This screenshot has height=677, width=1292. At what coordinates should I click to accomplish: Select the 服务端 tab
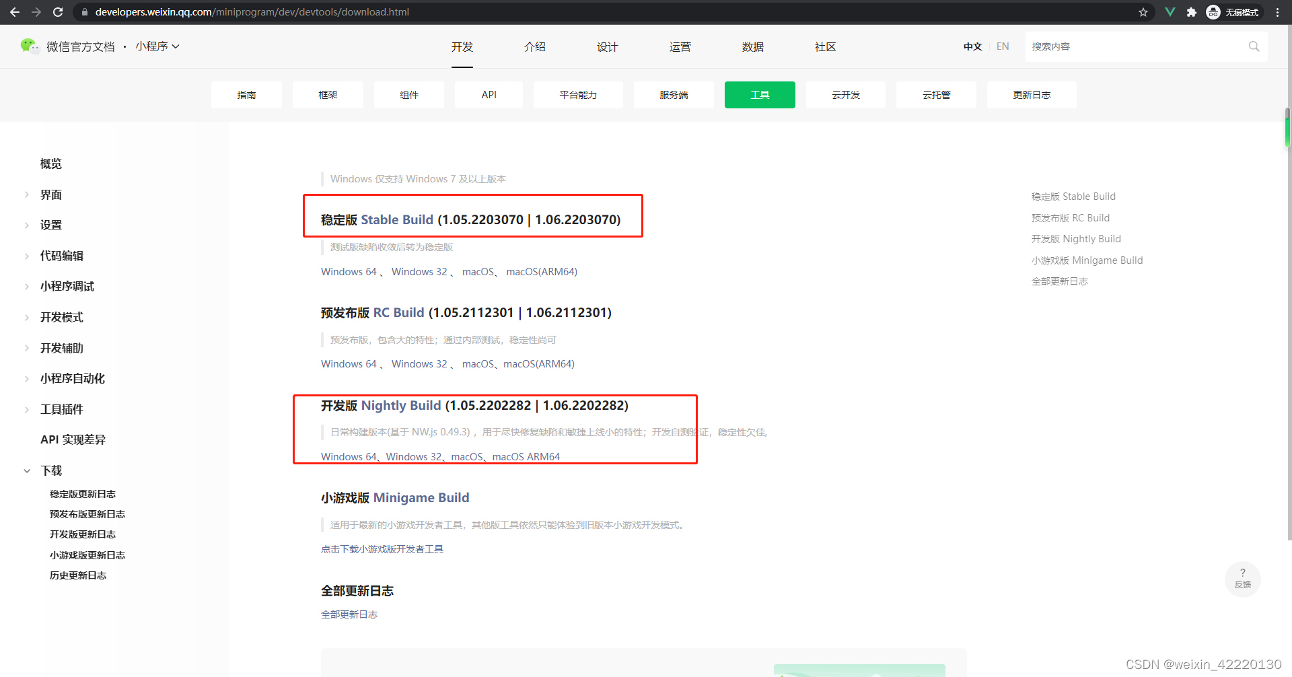[x=674, y=95]
